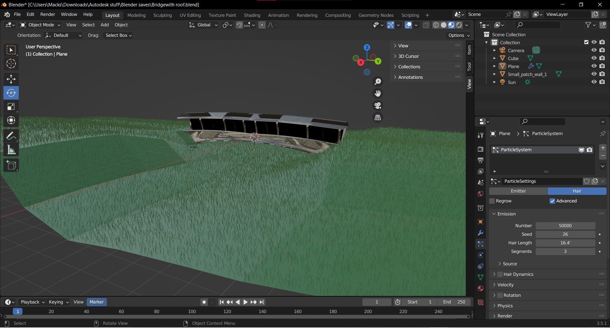Open the Drag Select Box dropdown
Image resolution: width=610 pixels, height=328 pixels.
click(x=118, y=35)
